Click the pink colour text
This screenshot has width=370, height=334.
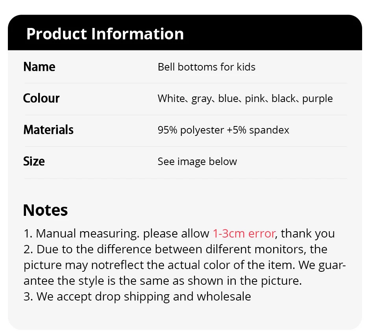[255, 99]
